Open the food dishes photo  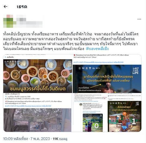click(38, 76)
